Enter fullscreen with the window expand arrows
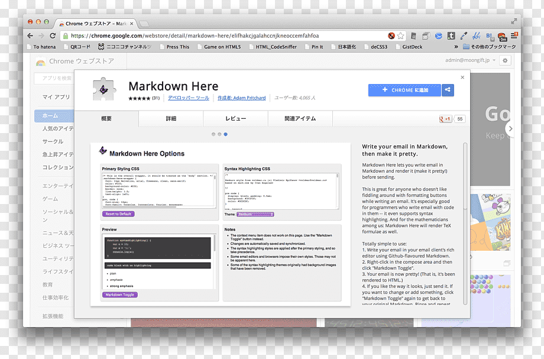Screen dimensions: 544x359 click(514, 21)
